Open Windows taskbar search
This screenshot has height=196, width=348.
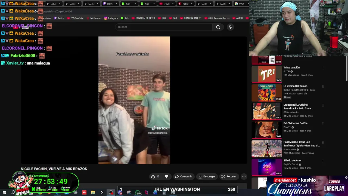13,192
